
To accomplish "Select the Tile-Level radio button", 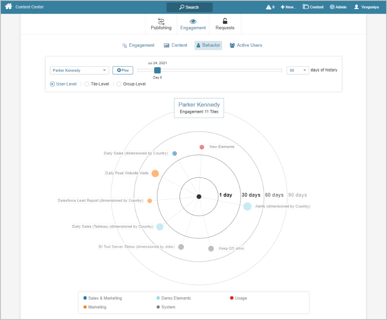I will coord(87,84).
